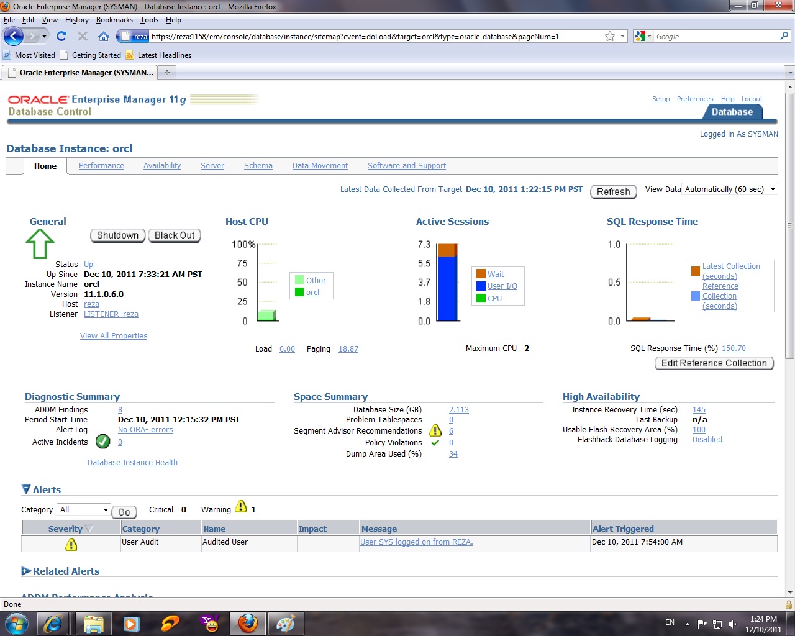Open Firefox from the Windows taskbar
This screenshot has height=636, width=795.
(248, 623)
